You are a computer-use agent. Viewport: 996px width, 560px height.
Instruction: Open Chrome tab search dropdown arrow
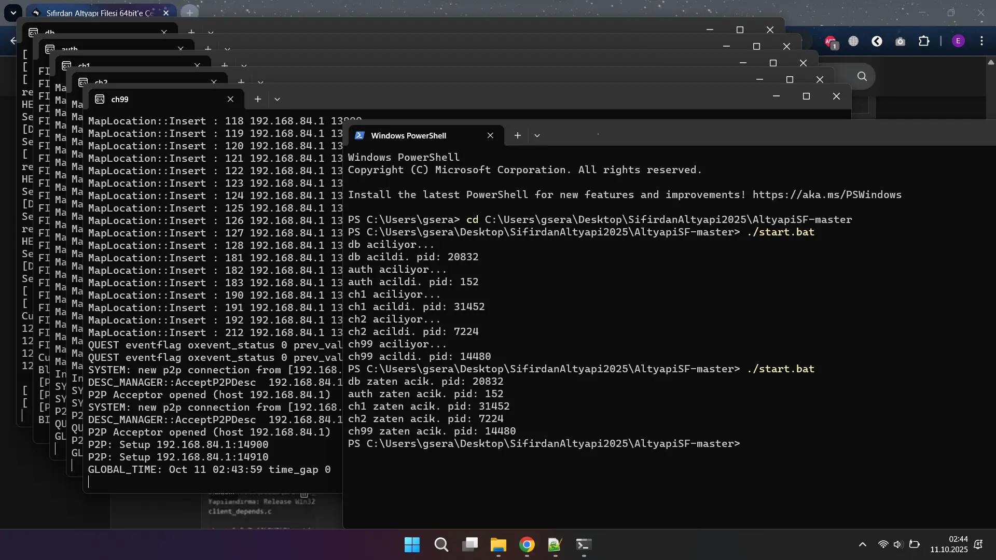tap(13, 12)
